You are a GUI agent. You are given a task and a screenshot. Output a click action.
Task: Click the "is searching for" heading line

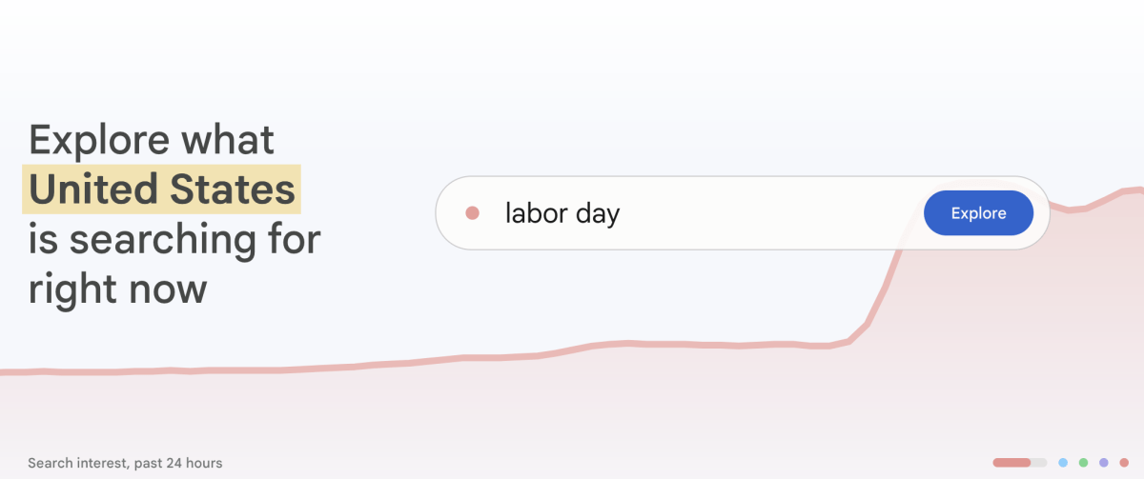pyautogui.click(x=174, y=239)
